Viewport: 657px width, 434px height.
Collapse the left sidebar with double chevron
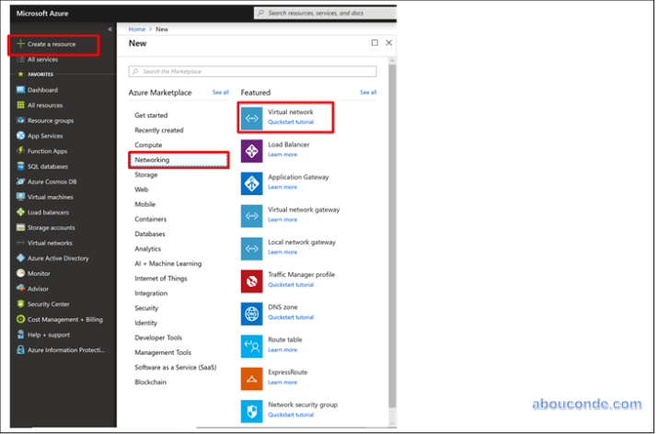pos(110,29)
